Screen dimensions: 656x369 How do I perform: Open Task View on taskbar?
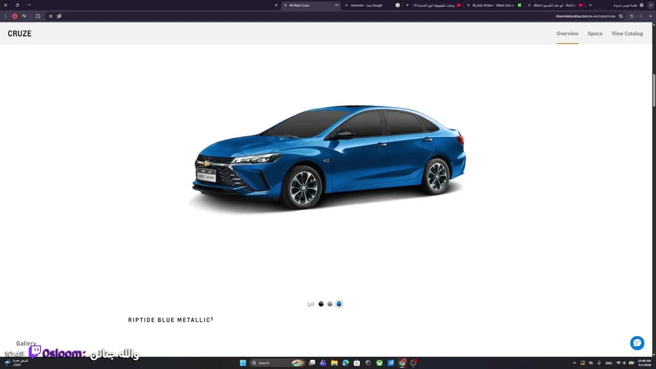pyautogui.click(x=312, y=363)
